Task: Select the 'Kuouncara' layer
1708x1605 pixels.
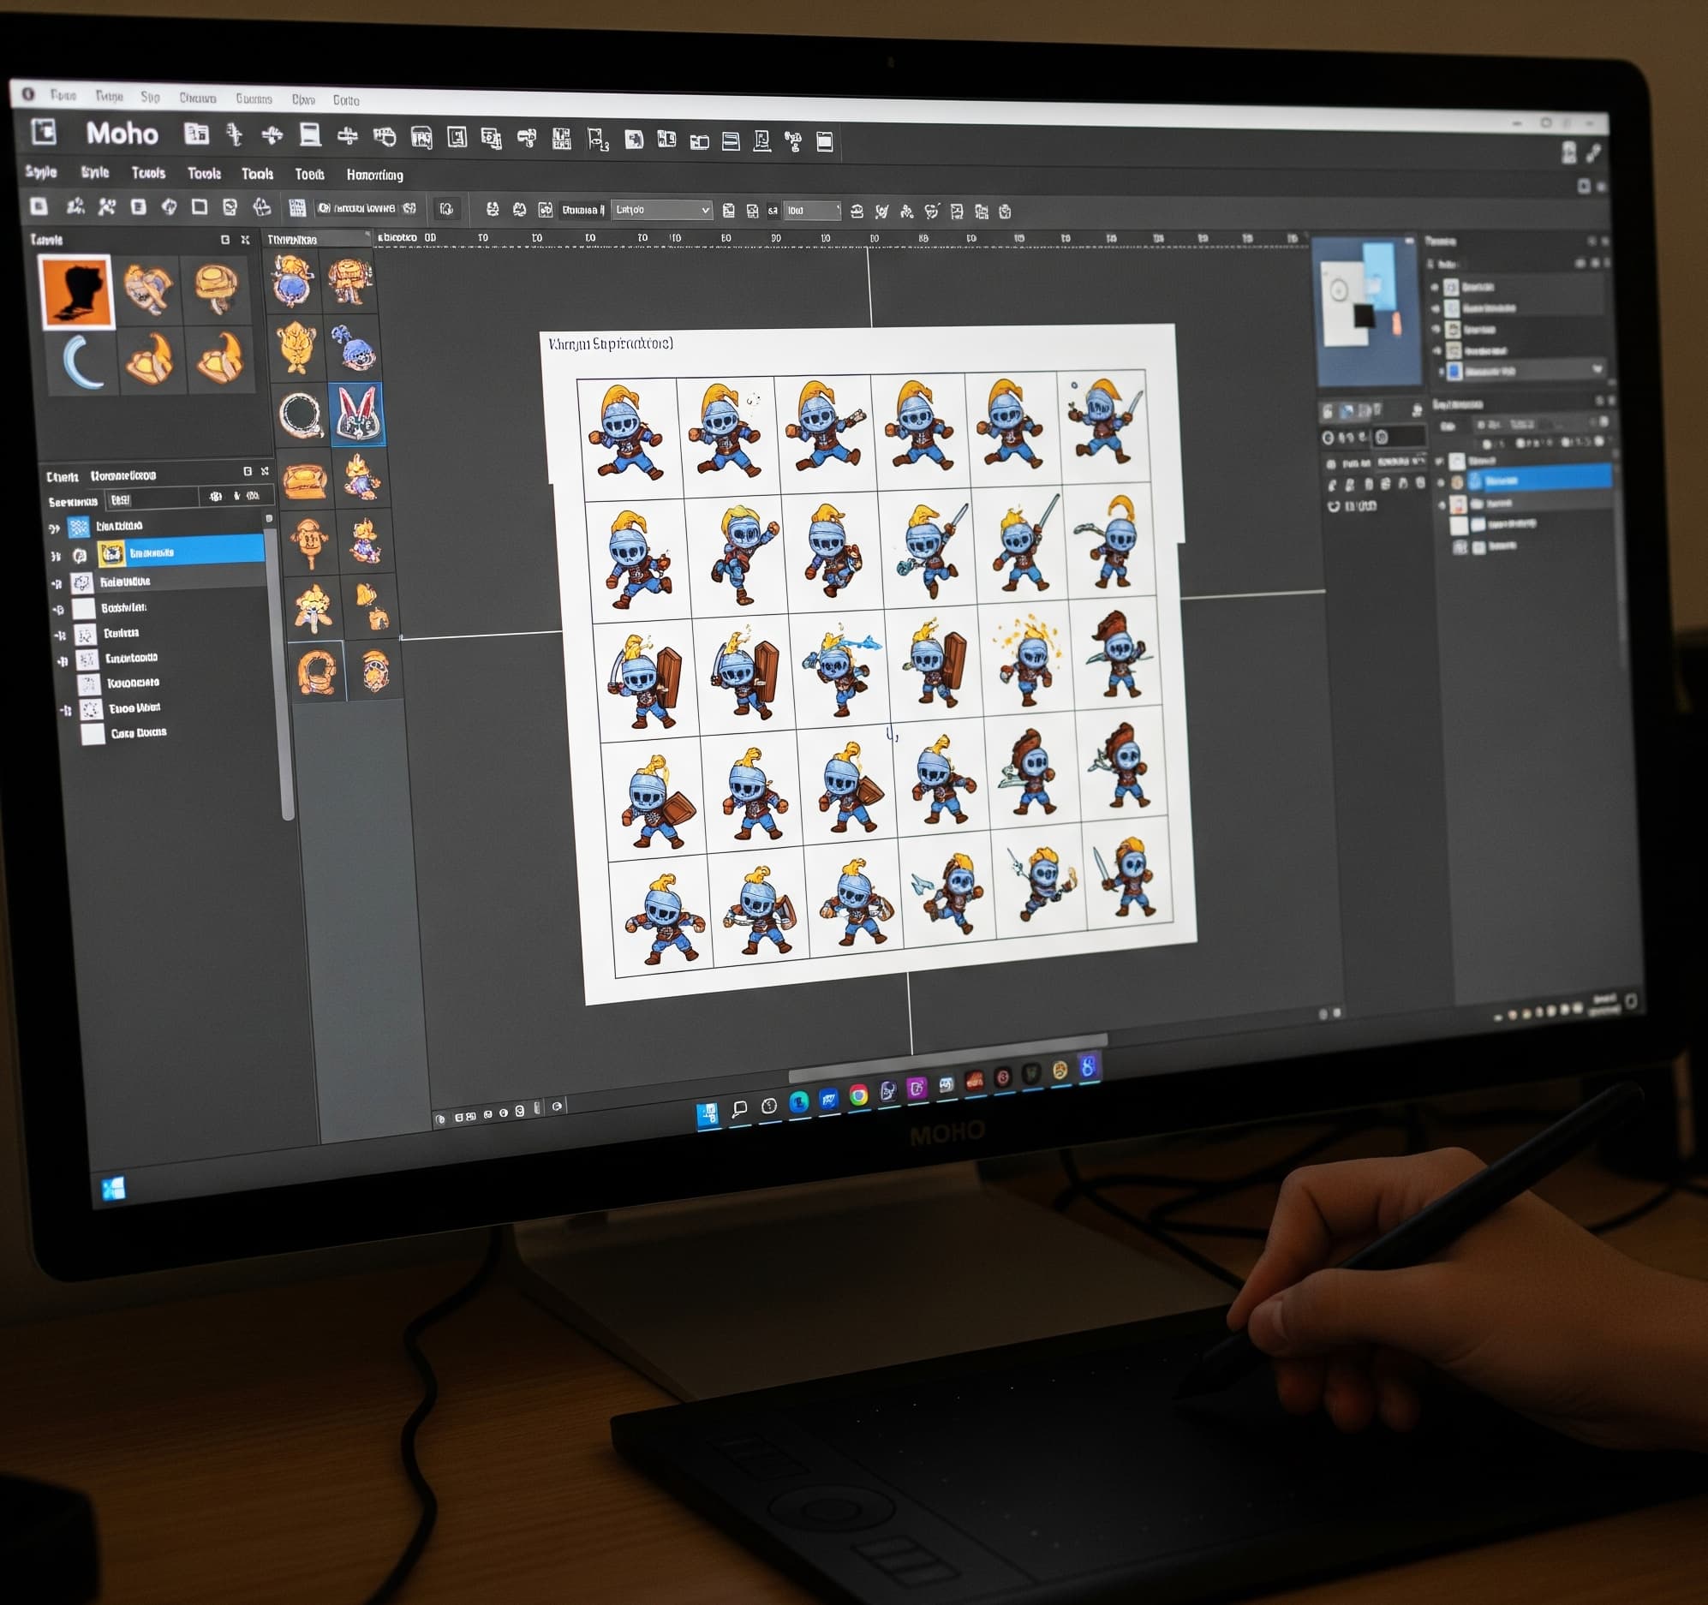Action: [x=132, y=683]
